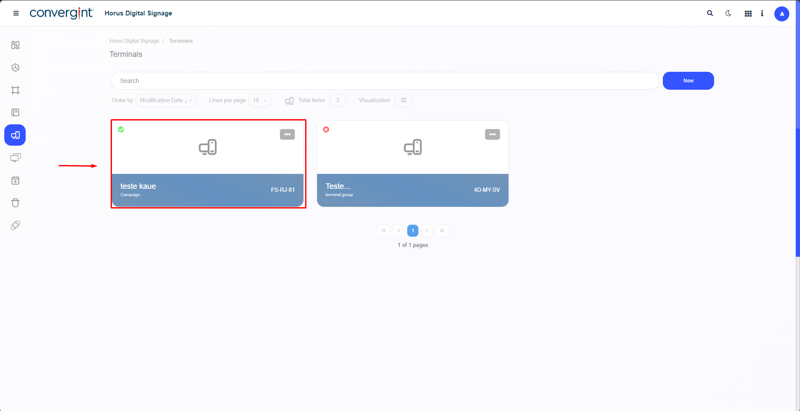Expand the Order by Modification Date dropdown
This screenshot has height=411, width=800.
pos(166,100)
